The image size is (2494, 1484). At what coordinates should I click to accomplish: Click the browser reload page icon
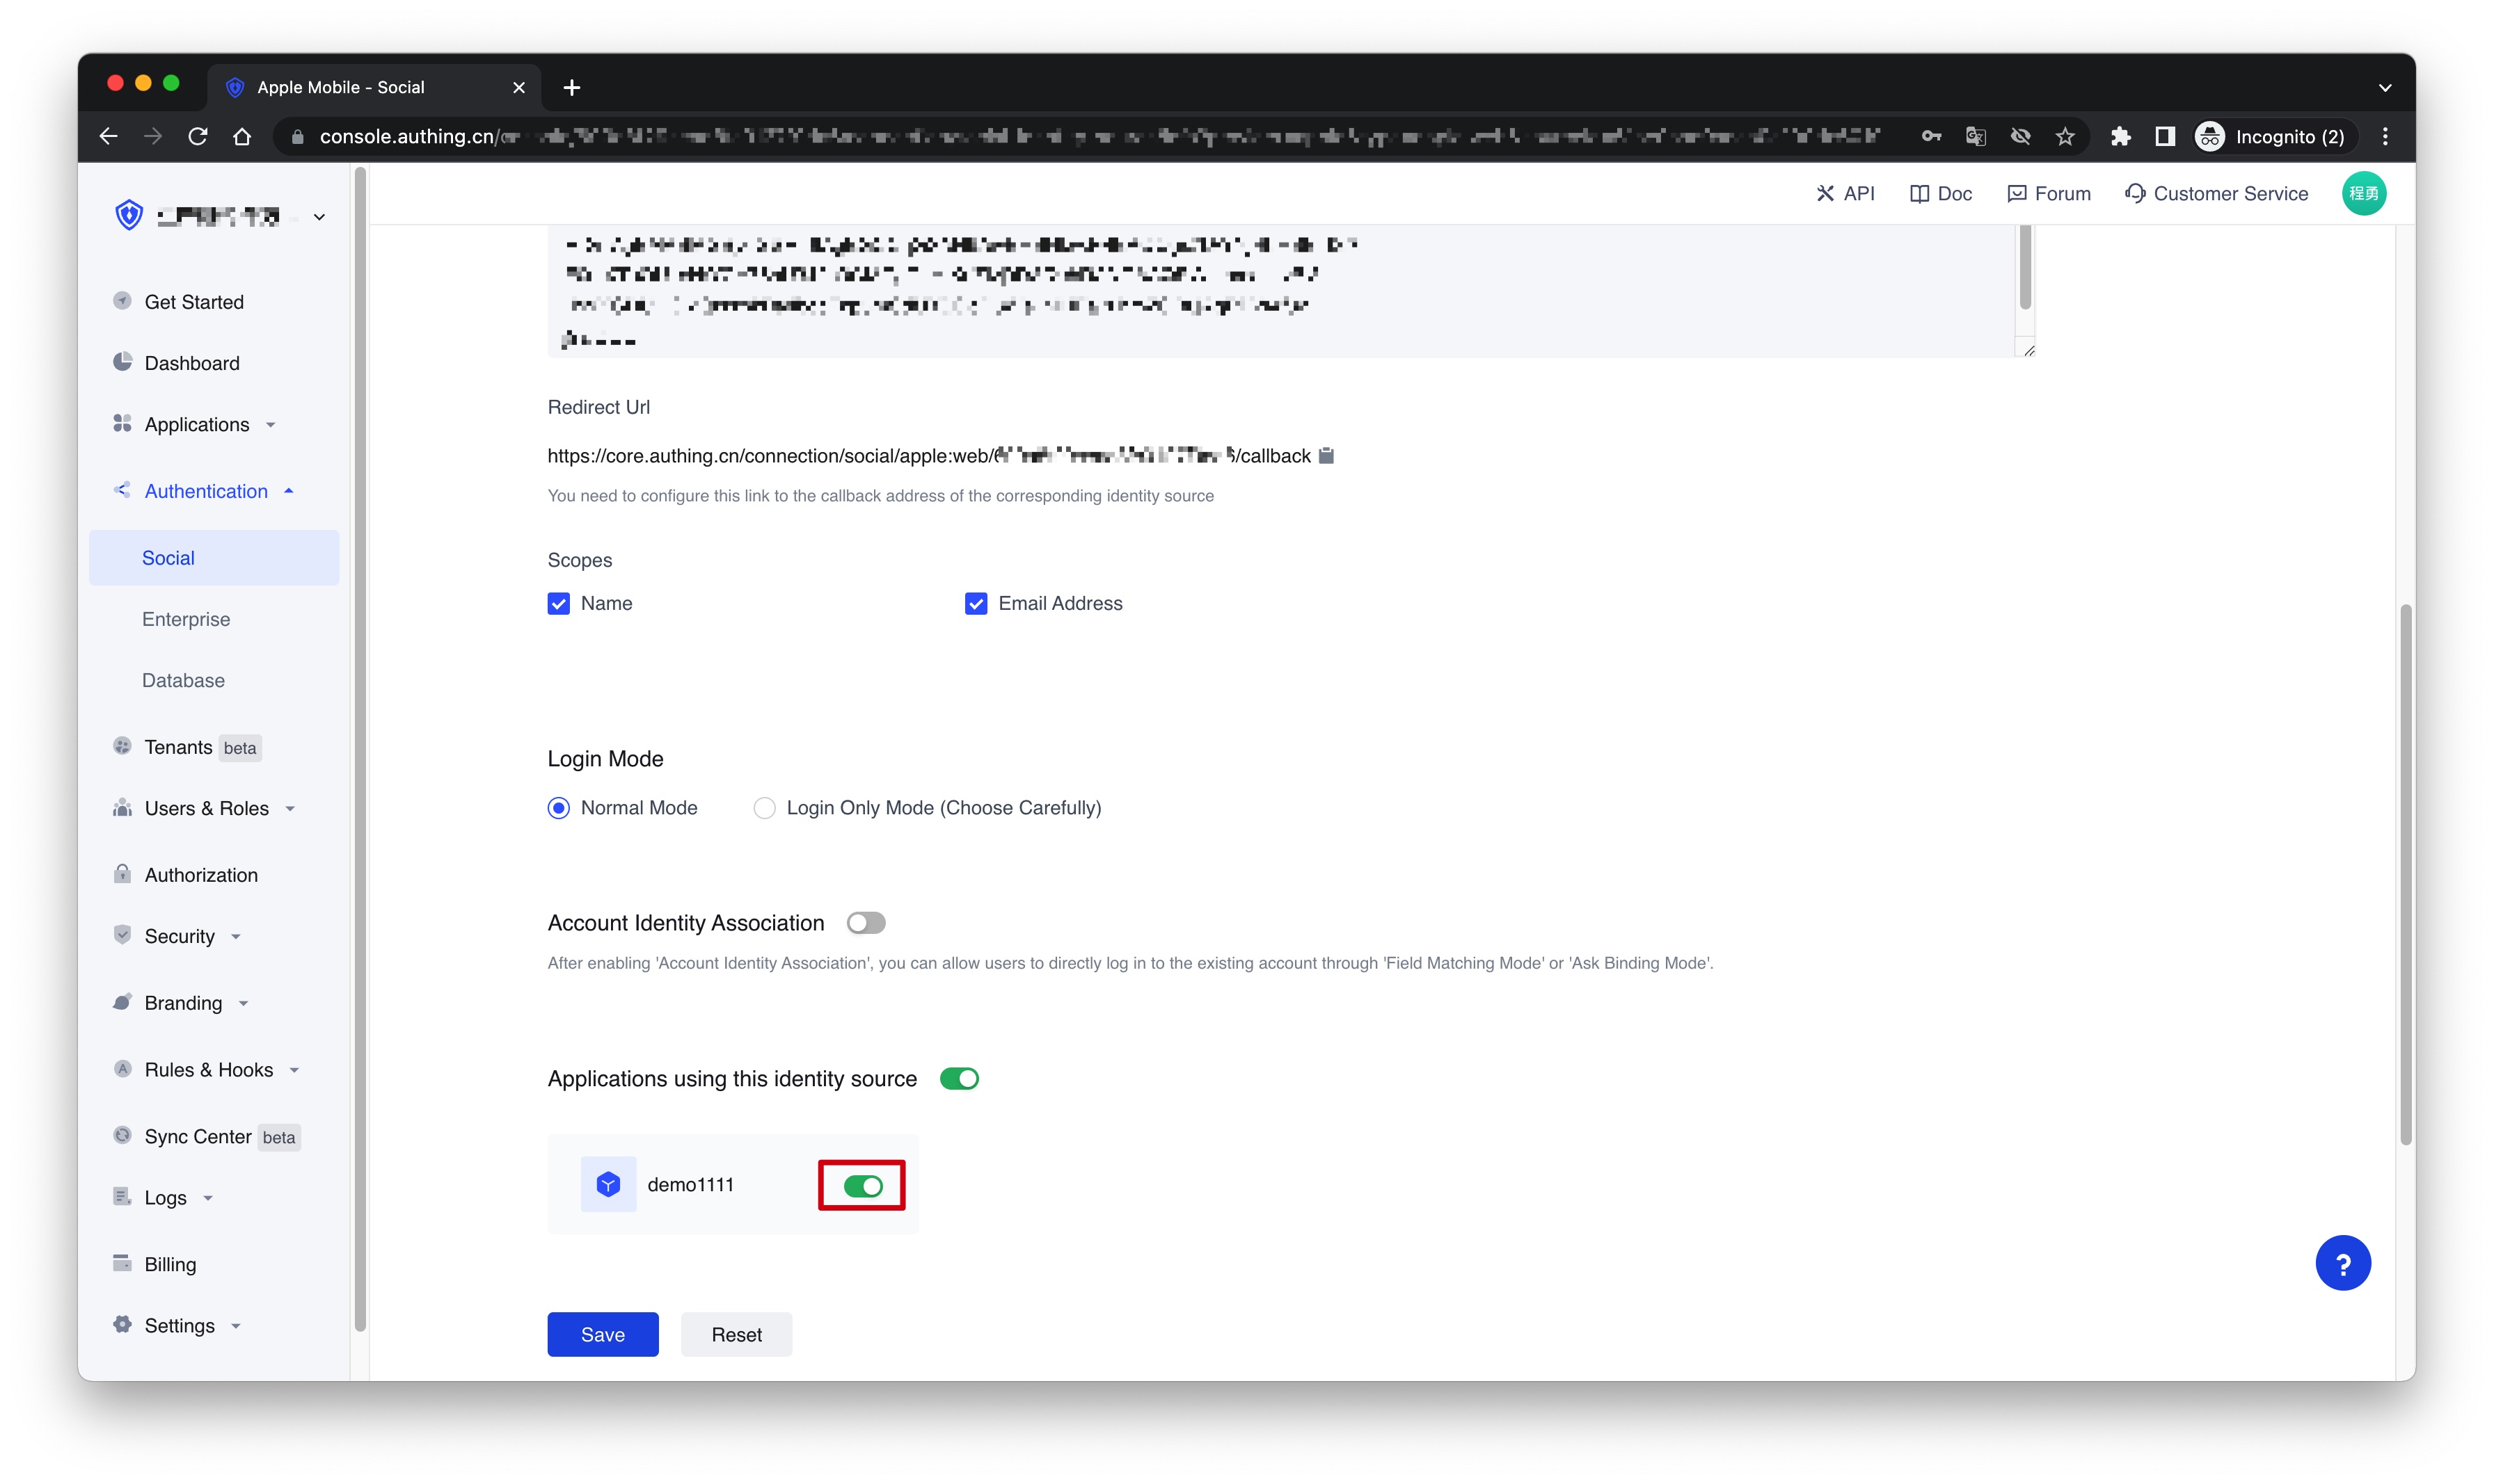198,137
